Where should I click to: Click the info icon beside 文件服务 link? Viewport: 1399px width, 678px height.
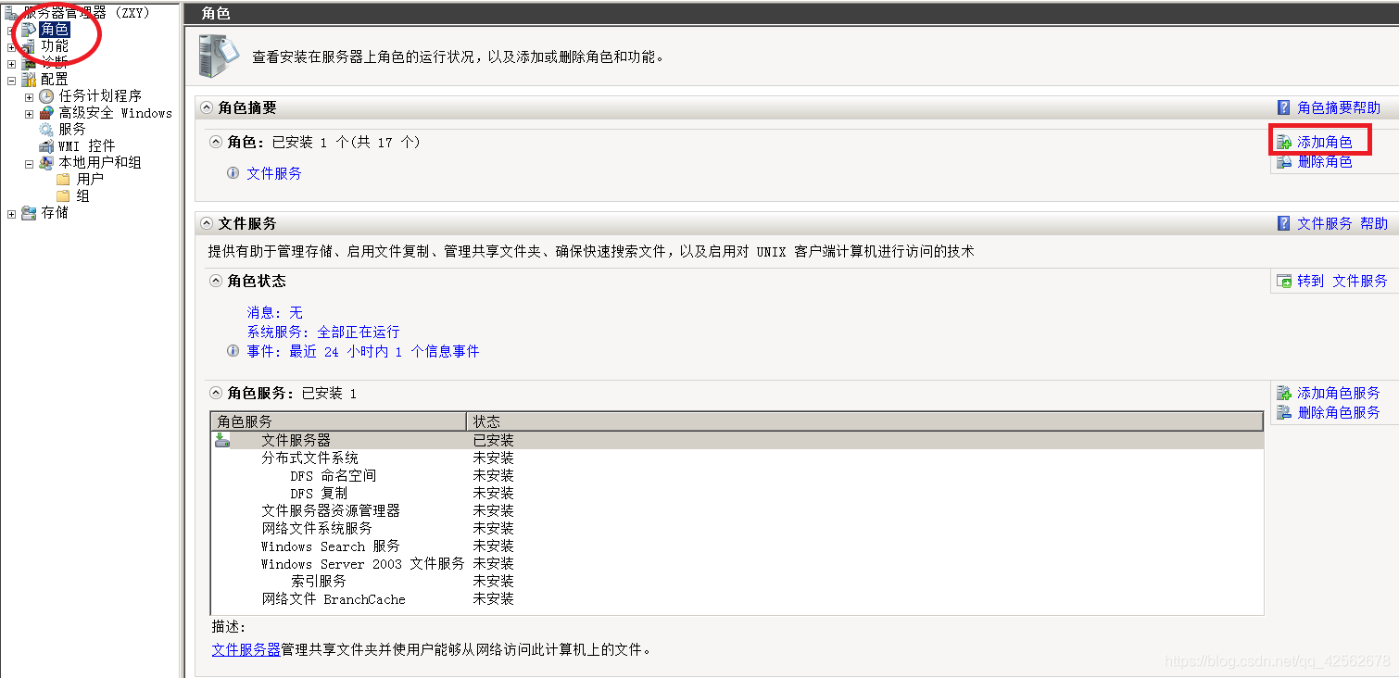(x=233, y=173)
